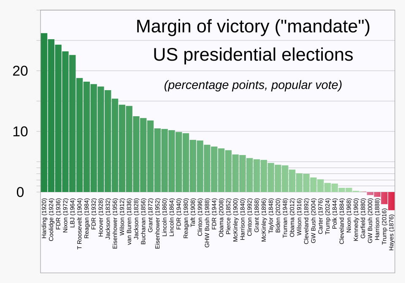
Task: Click the y-axis label 20
Action: pyautogui.click(x=20, y=71)
